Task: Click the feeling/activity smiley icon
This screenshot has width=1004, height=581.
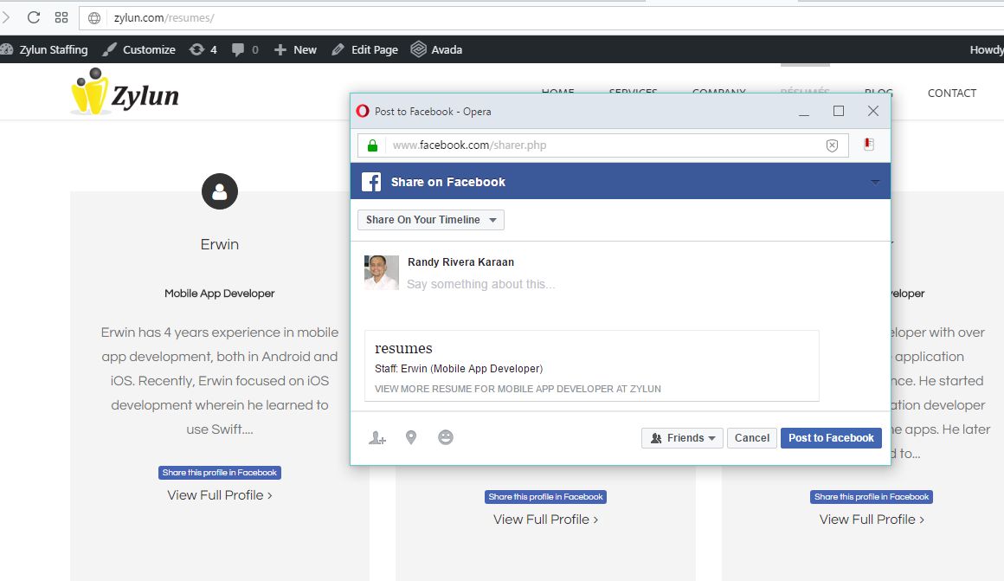Action: [446, 438]
